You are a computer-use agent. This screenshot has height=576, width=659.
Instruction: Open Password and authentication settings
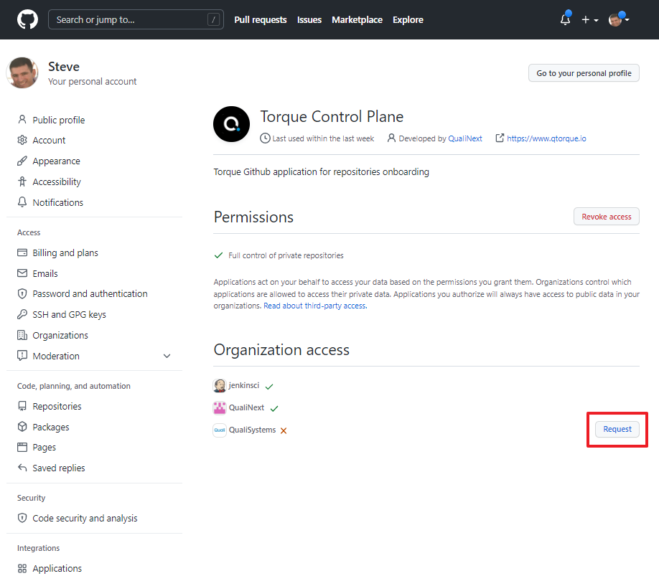90,293
